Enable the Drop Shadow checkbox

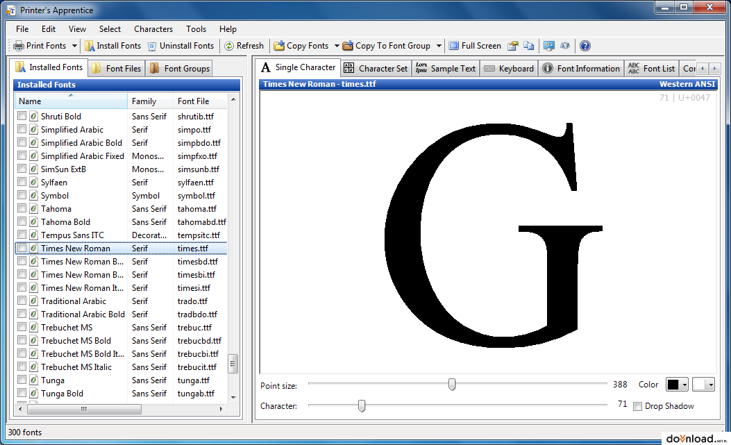pos(637,406)
